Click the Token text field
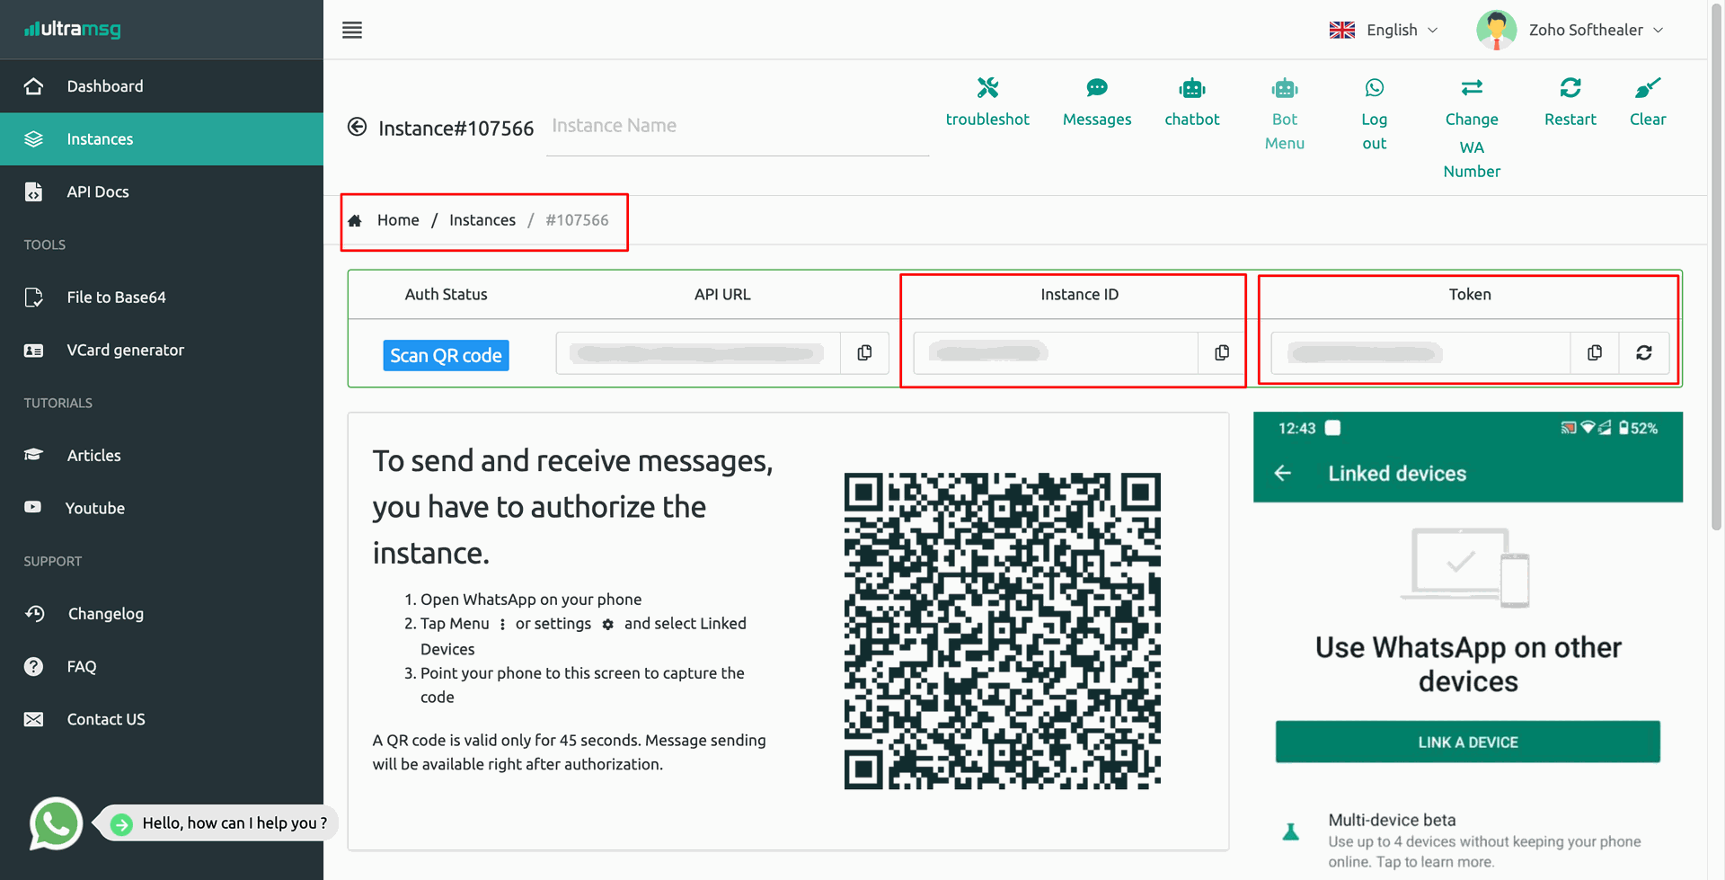The image size is (1725, 880). pos(1420,353)
